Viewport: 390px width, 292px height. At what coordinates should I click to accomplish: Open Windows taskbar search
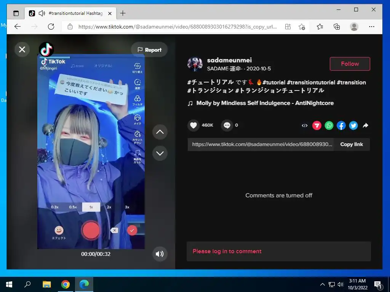point(27,284)
